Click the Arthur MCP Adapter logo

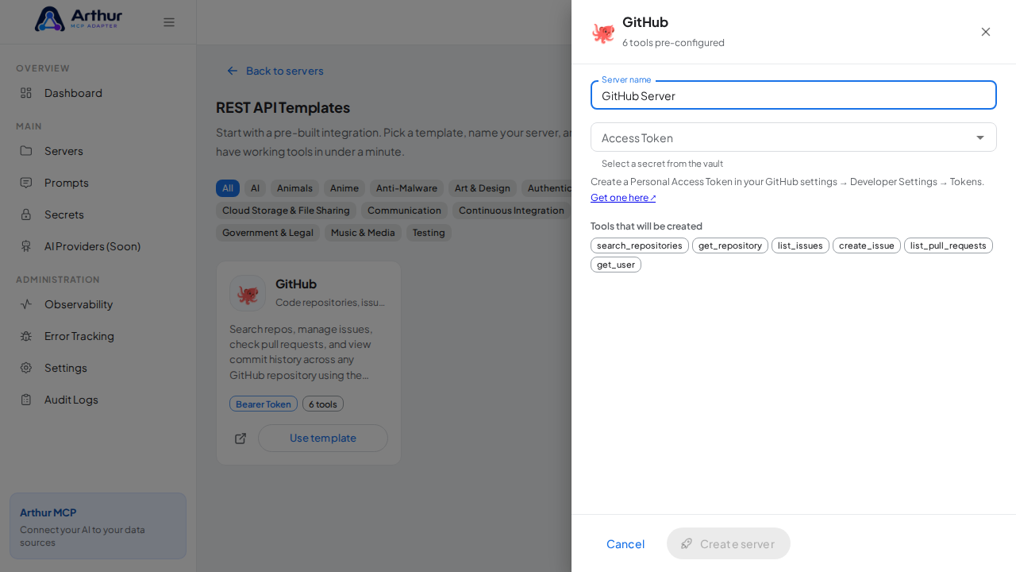[x=79, y=19]
